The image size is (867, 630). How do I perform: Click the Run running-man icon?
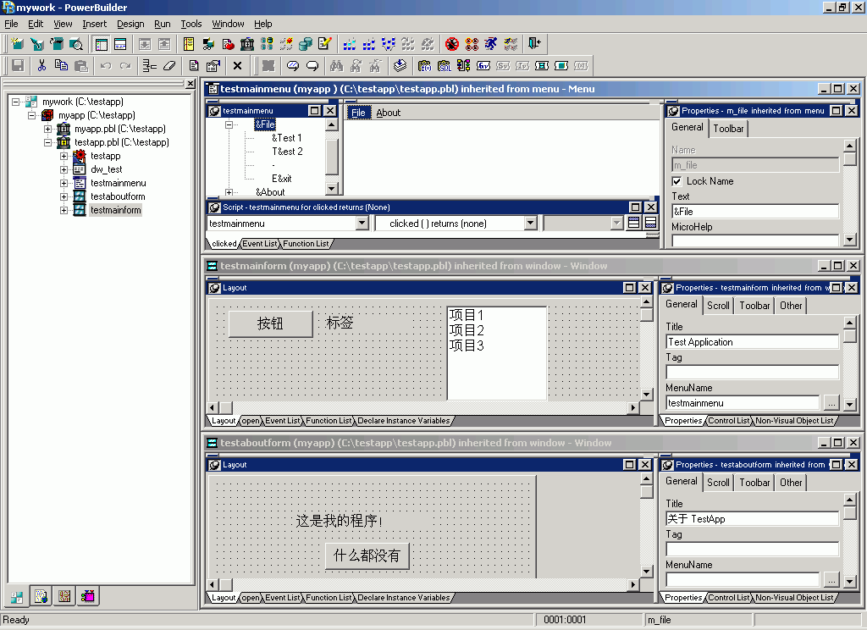tap(491, 44)
